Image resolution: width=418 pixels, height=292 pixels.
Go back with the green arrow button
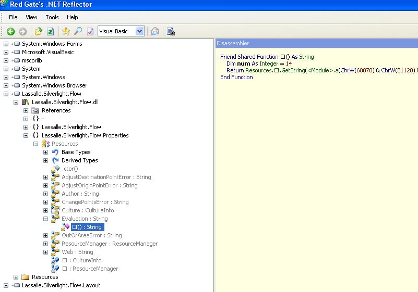pyautogui.click(x=10, y=31)
